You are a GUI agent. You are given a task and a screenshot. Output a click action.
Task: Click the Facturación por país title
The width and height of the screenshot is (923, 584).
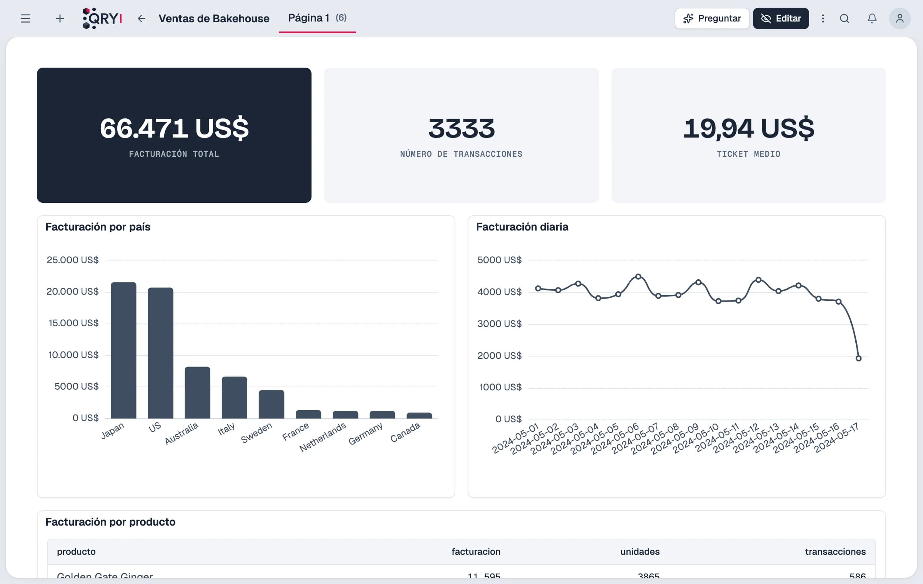click(98, 227)
